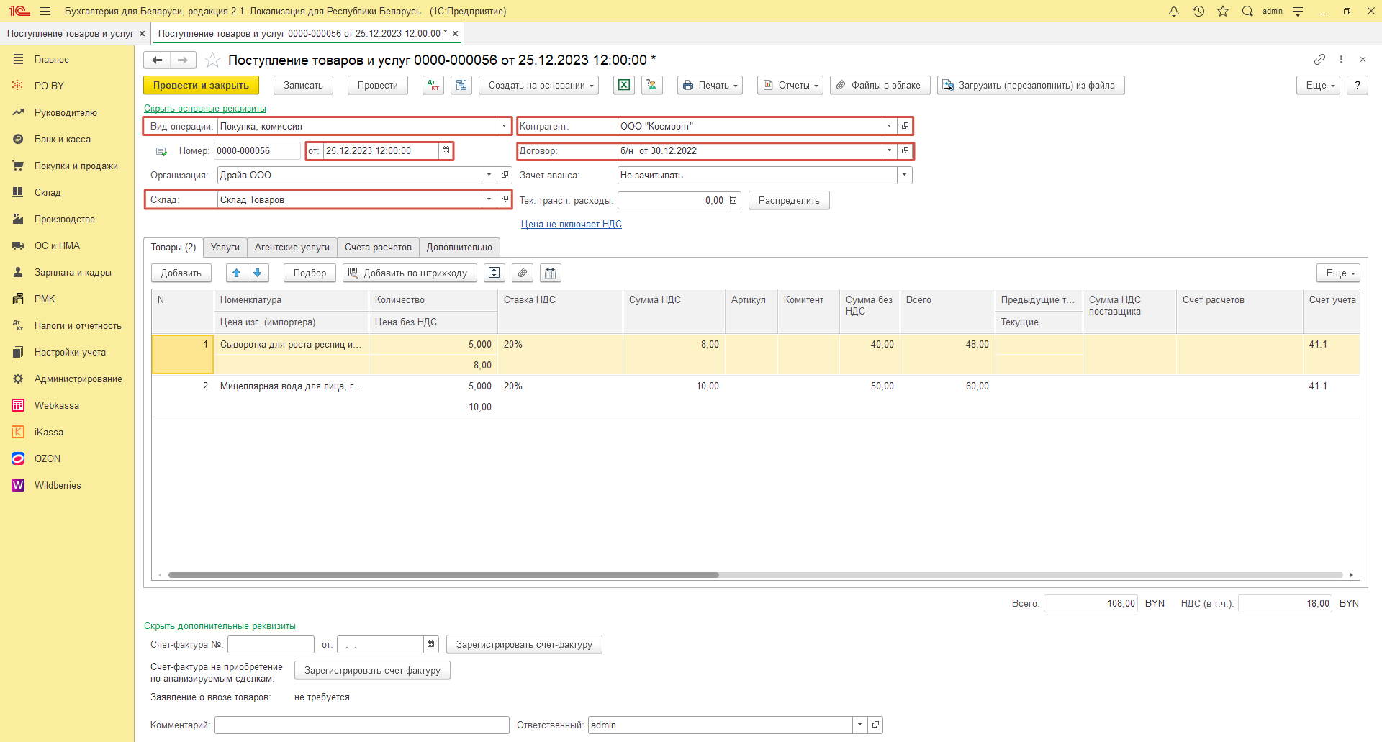Expand Вид операции dropdown
Image resolution: width=1382 pixels, height=742 pixels.
point(504,126)
